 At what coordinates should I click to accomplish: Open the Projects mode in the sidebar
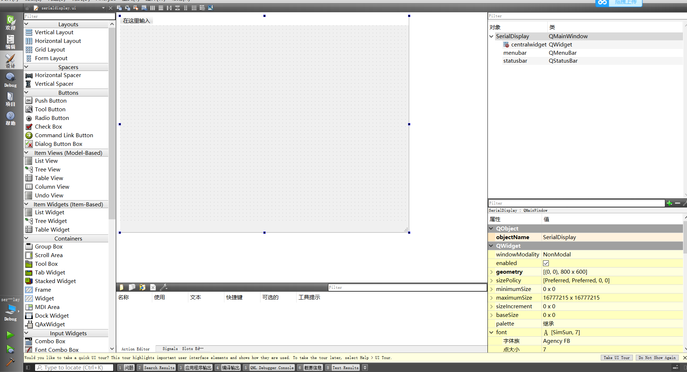[x=10, y=99]
